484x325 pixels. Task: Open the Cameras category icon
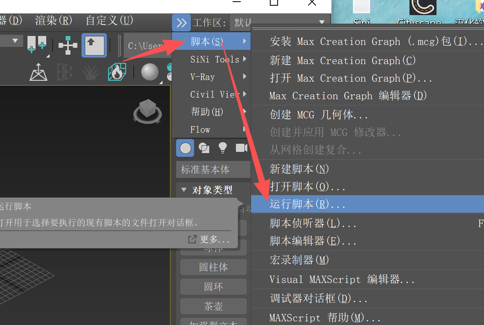pos(242,148)
